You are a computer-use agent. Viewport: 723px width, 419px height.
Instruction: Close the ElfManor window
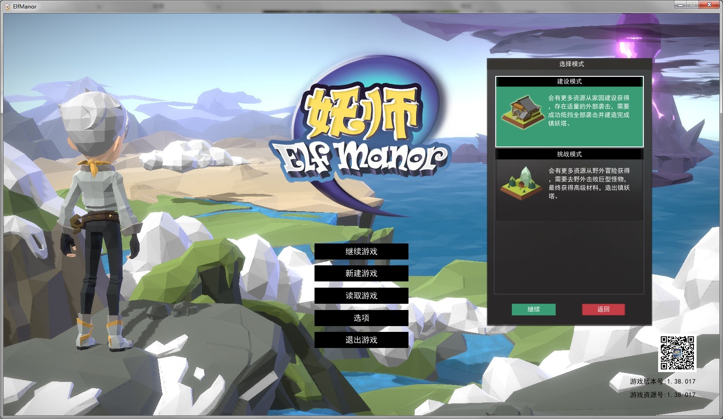(x=710, y=4)
